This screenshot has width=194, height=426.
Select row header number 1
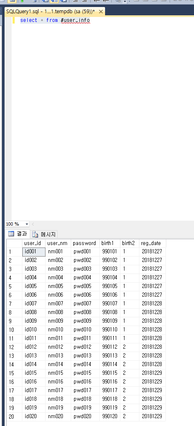pyautogui.click(x=14, y=252)
